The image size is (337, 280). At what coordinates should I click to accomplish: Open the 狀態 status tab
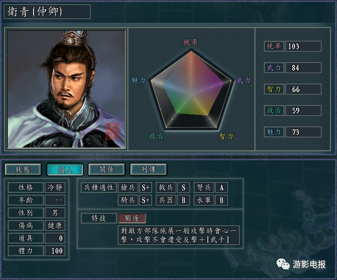tap(23, 169)
